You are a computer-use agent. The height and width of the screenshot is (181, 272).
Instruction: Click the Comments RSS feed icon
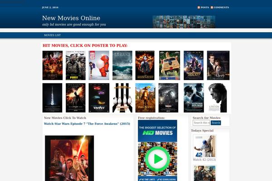(212, 7)
